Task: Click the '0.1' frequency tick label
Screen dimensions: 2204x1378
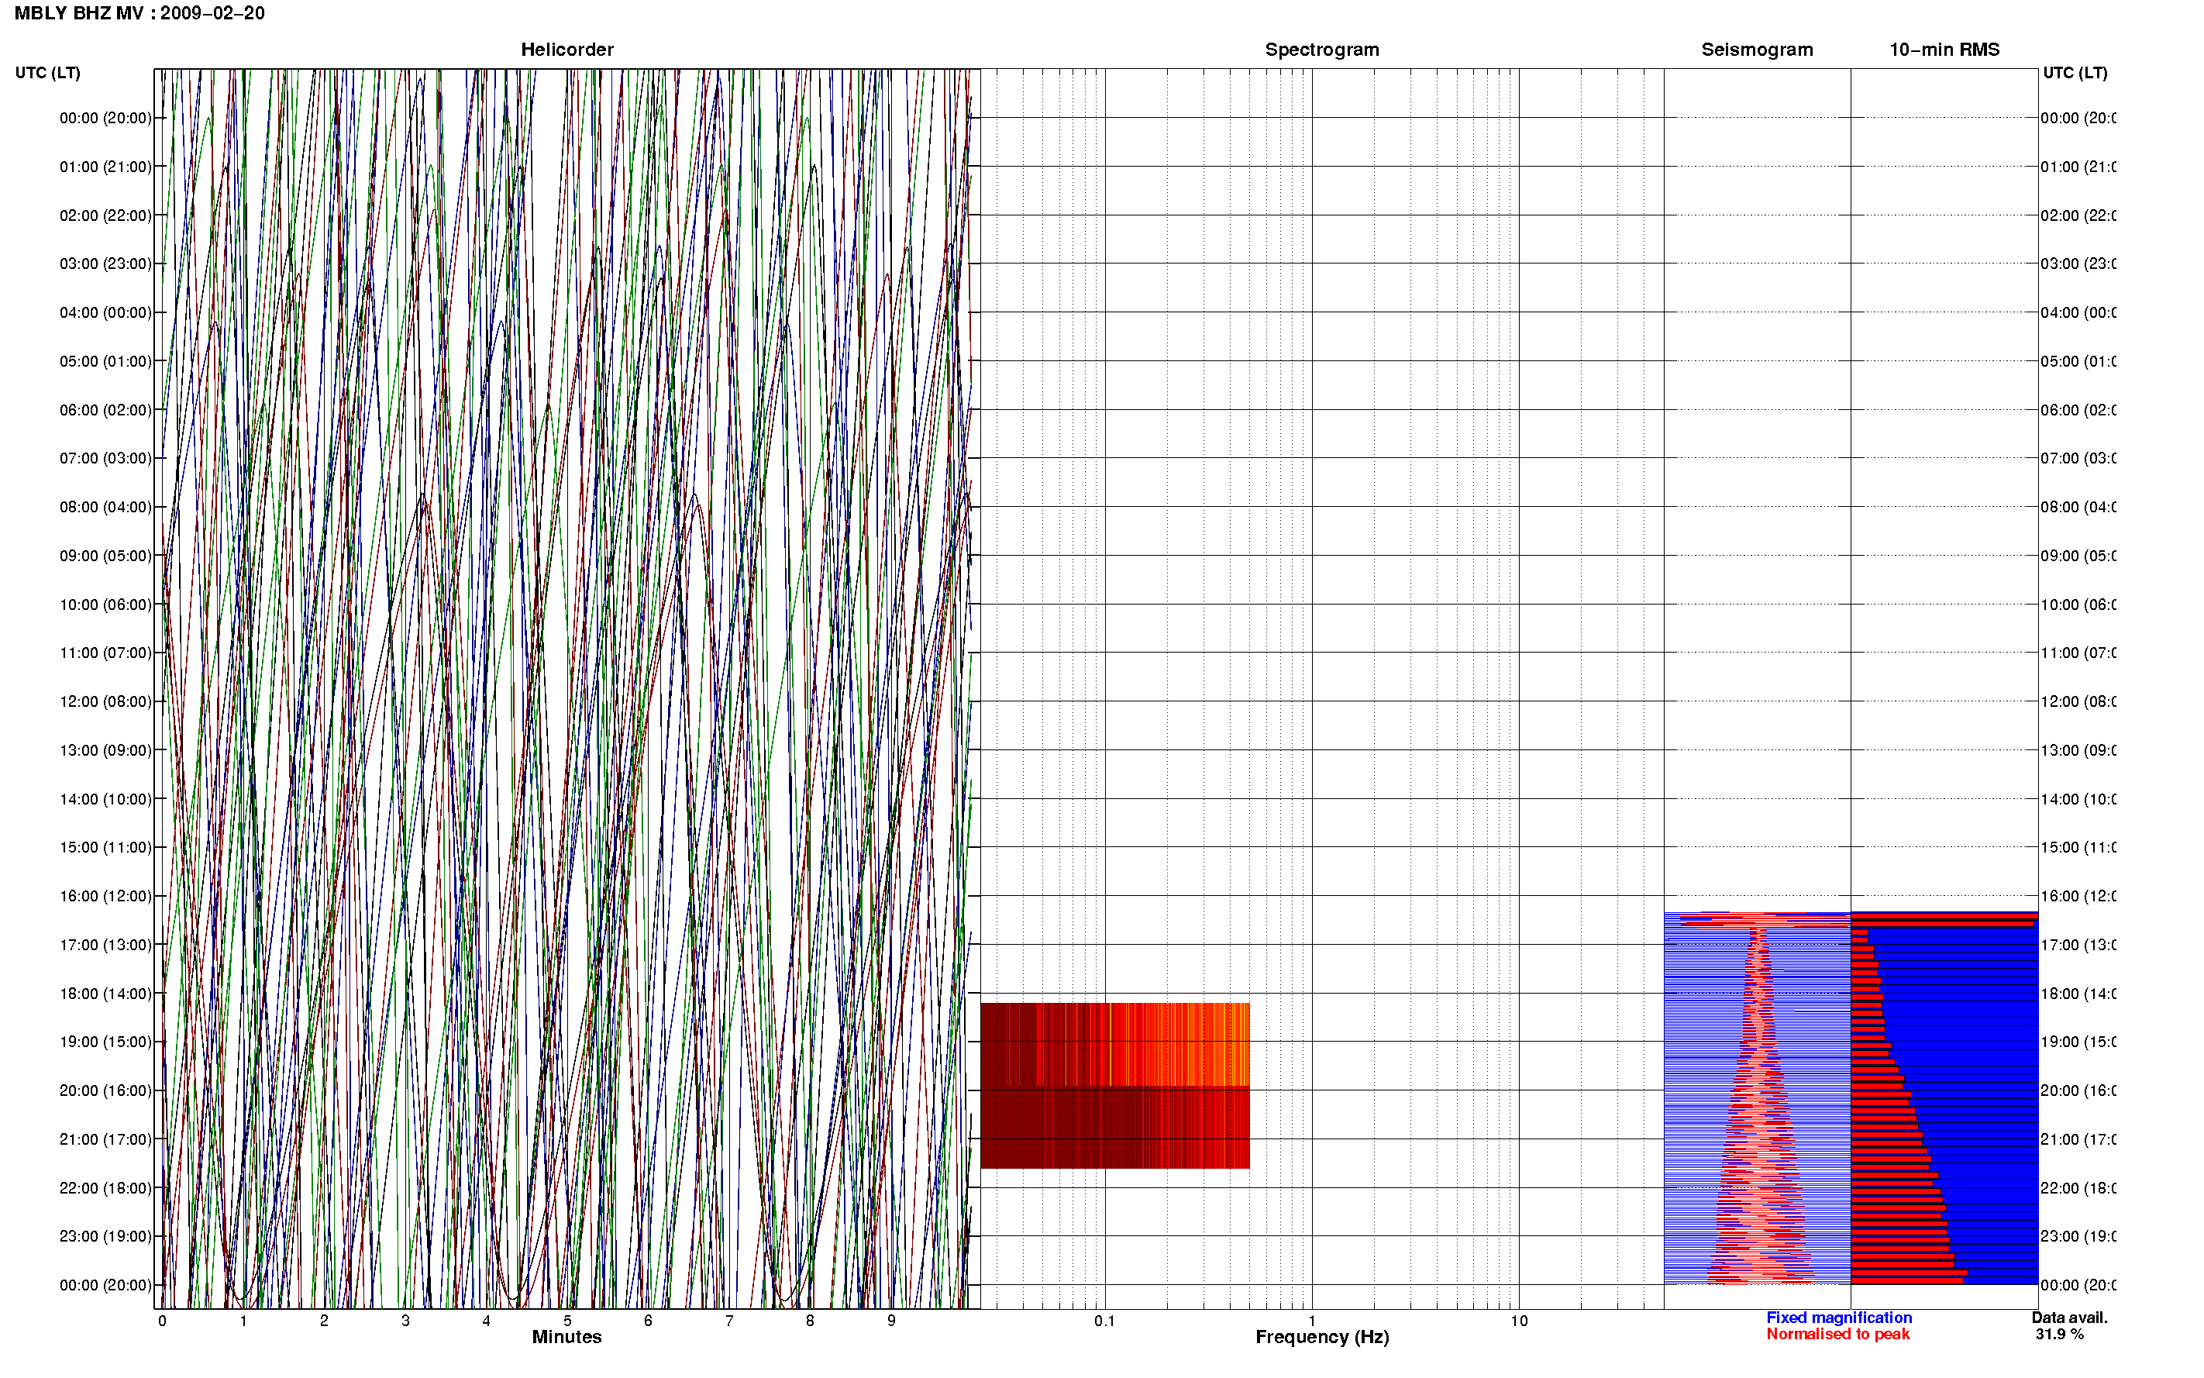Action: (x=1104, y=1321)
